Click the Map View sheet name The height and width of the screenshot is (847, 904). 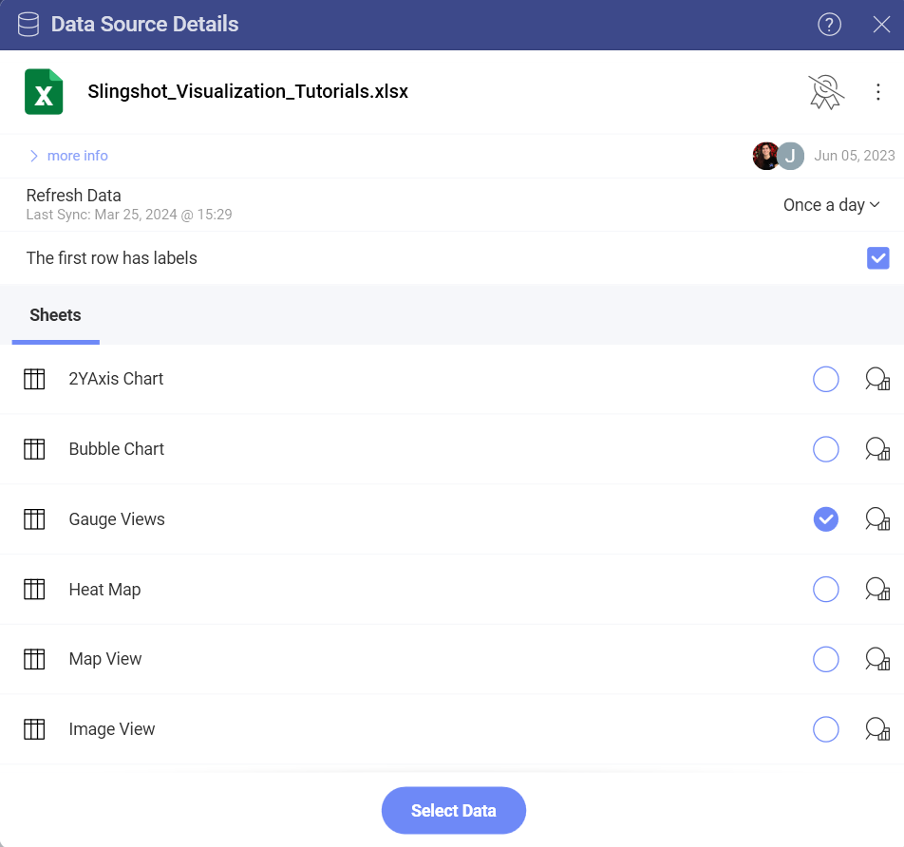(104, 659)
